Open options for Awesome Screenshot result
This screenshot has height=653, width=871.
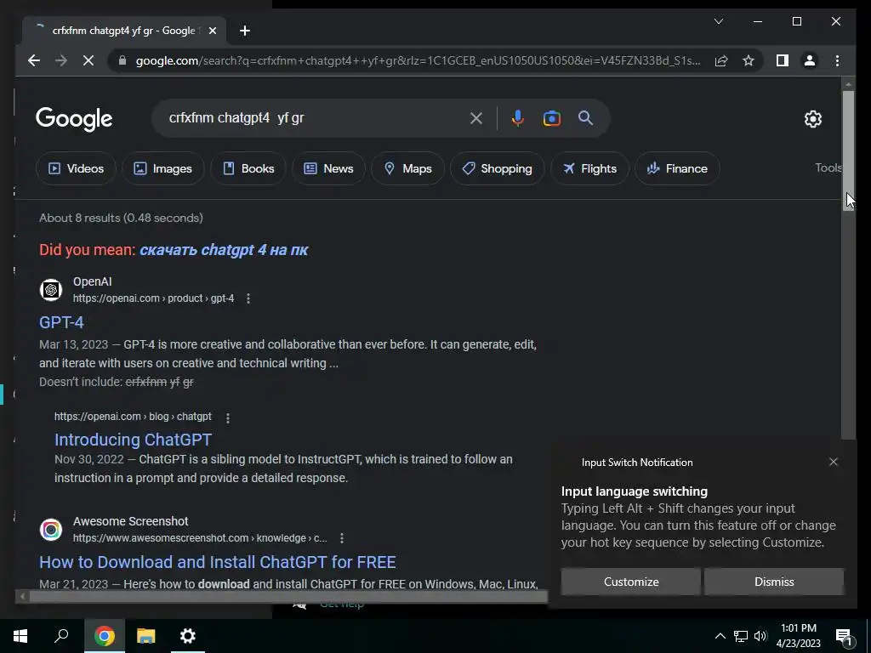click(342, 538)
